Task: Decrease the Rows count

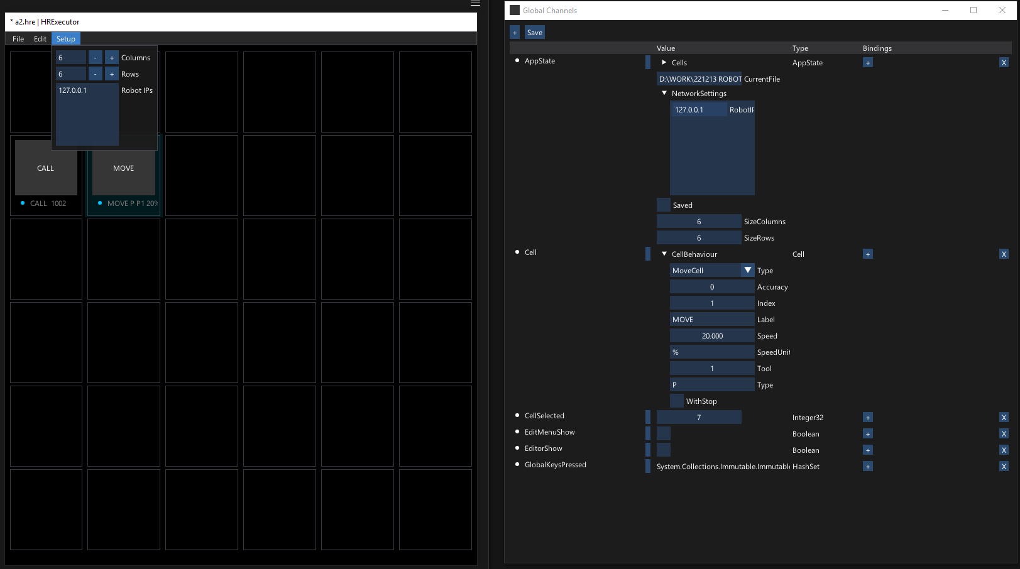Action: click(x=96, y=73)
